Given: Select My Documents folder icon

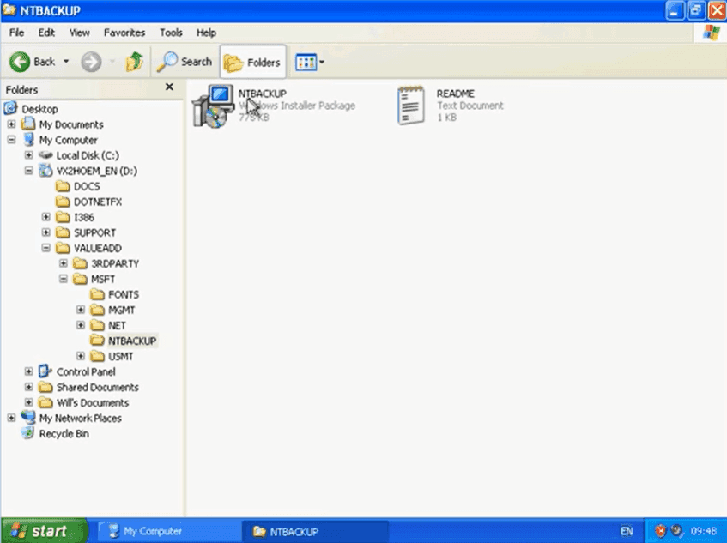Looking at the screenshot, I should coord(28,124).
